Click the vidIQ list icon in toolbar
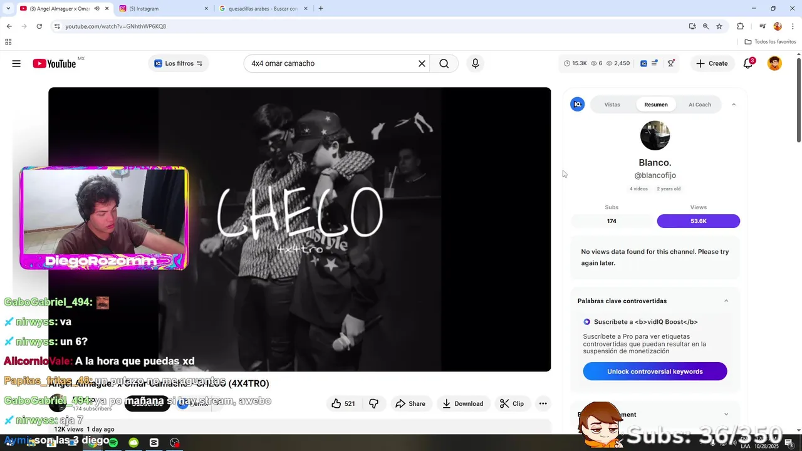The height and width of the screenshot is (451, 802). tap(655, 63)
